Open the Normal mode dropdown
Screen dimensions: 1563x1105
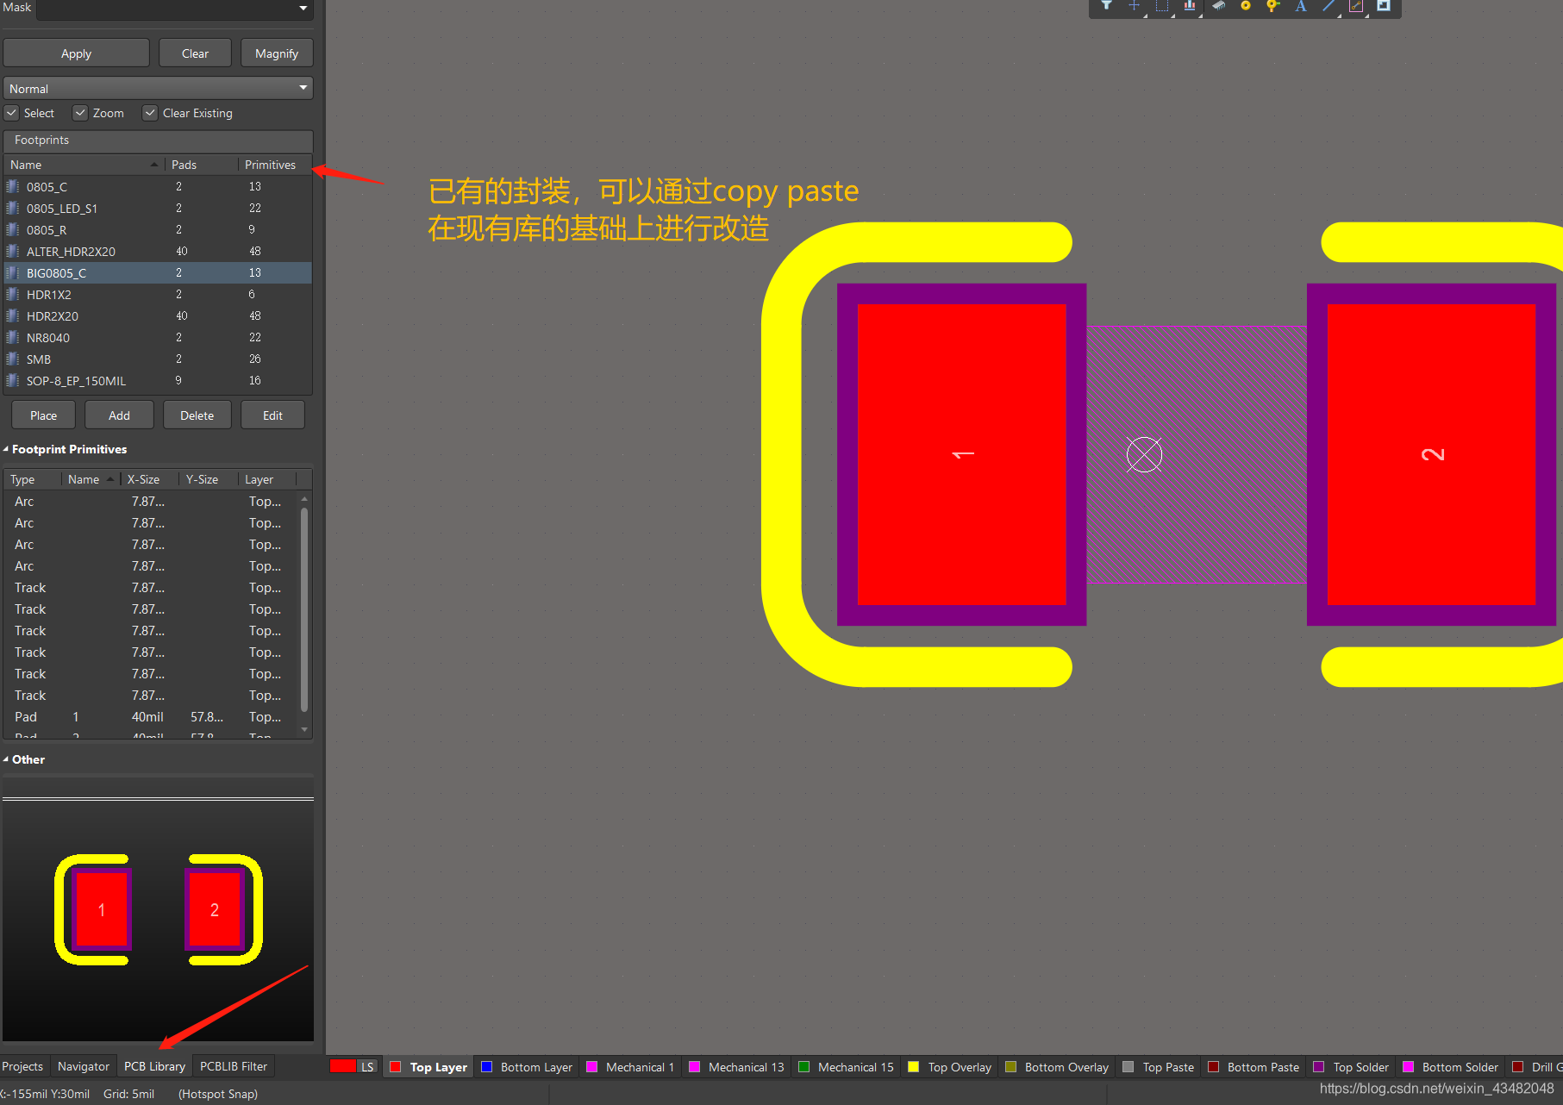coord(158,89)
